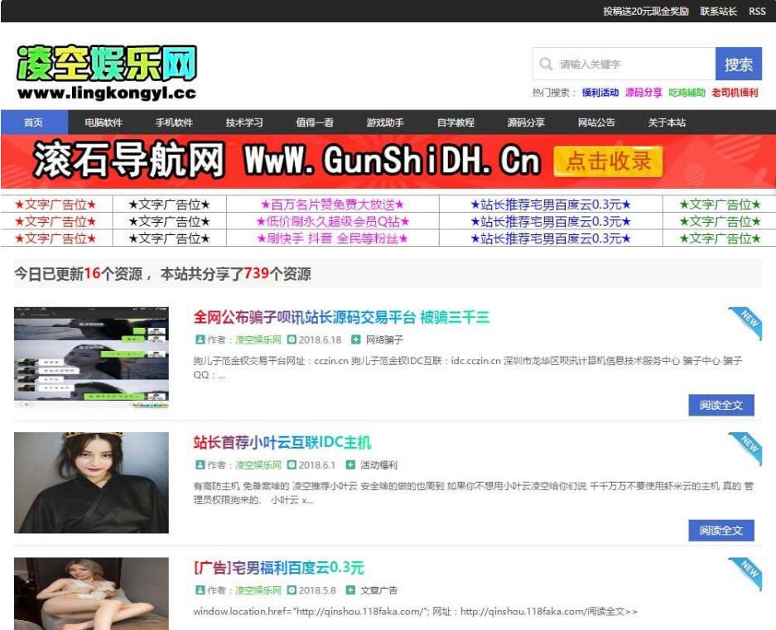
Task: Click category icon next to 文章广告
Action: [355, 590]
